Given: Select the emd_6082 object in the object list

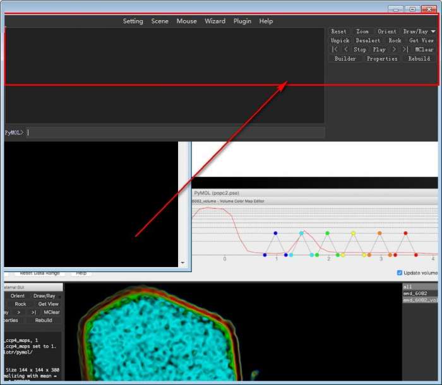Looking at the screenshot, I should 417,293.
